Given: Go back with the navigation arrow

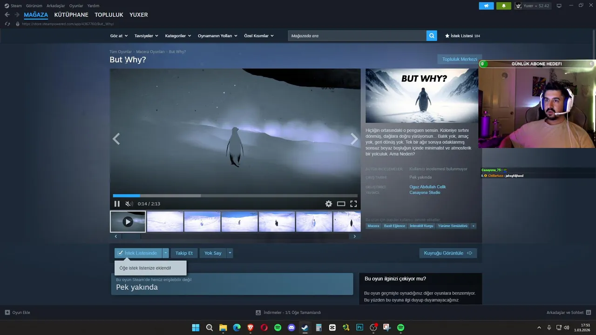Looking at the screenshot, I should coord(7,15).
